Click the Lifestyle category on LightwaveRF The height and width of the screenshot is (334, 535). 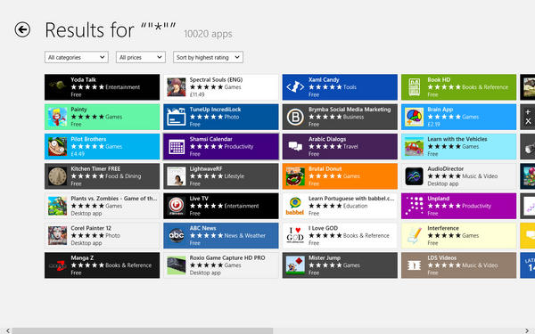(234, 176)
